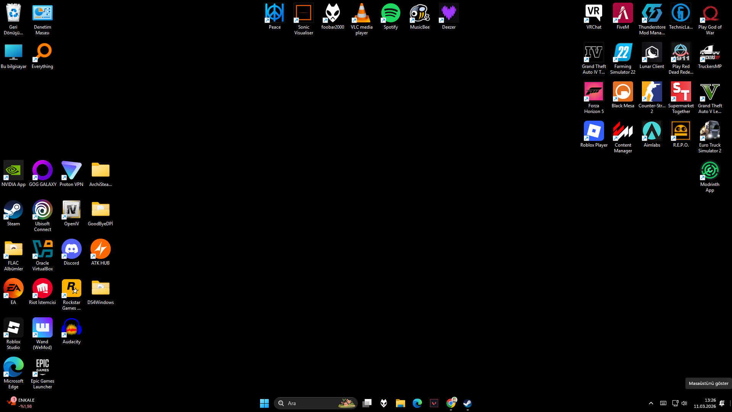Launch Content Manager desktop icon
The width and height of the screenshot is (732, 412).
(x=623, y=137)
